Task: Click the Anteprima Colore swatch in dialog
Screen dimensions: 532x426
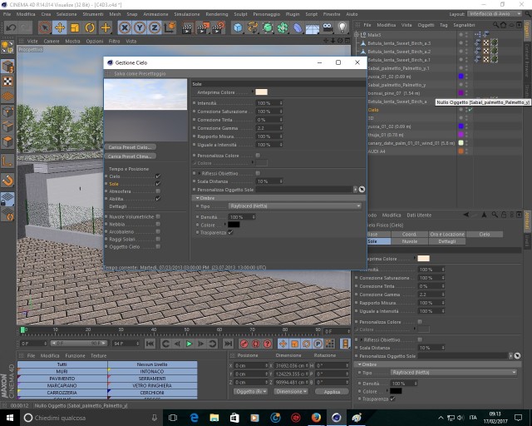Action: [x=261, y=92]
